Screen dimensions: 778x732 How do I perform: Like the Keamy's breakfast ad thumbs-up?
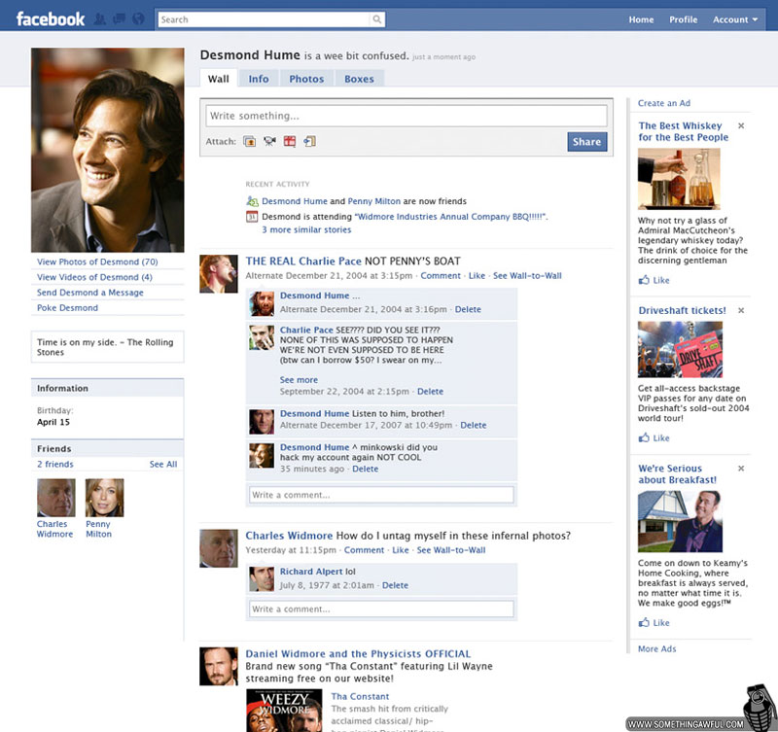coord(644,622)
